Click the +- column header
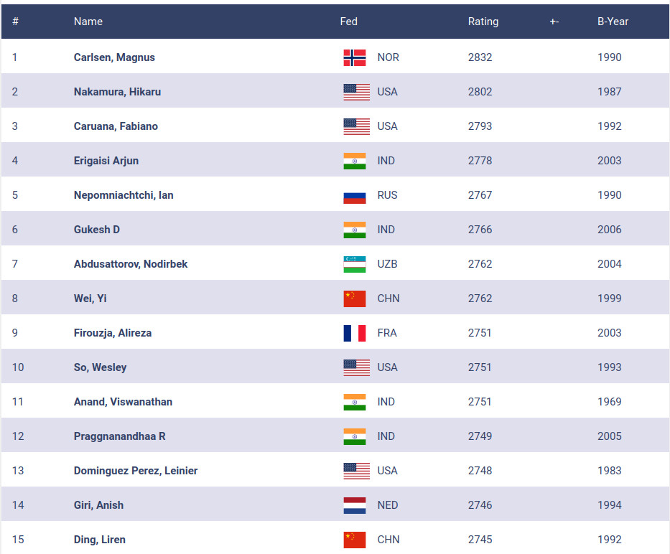The height and width of the screenshot is (554, 670). (554, 22)
